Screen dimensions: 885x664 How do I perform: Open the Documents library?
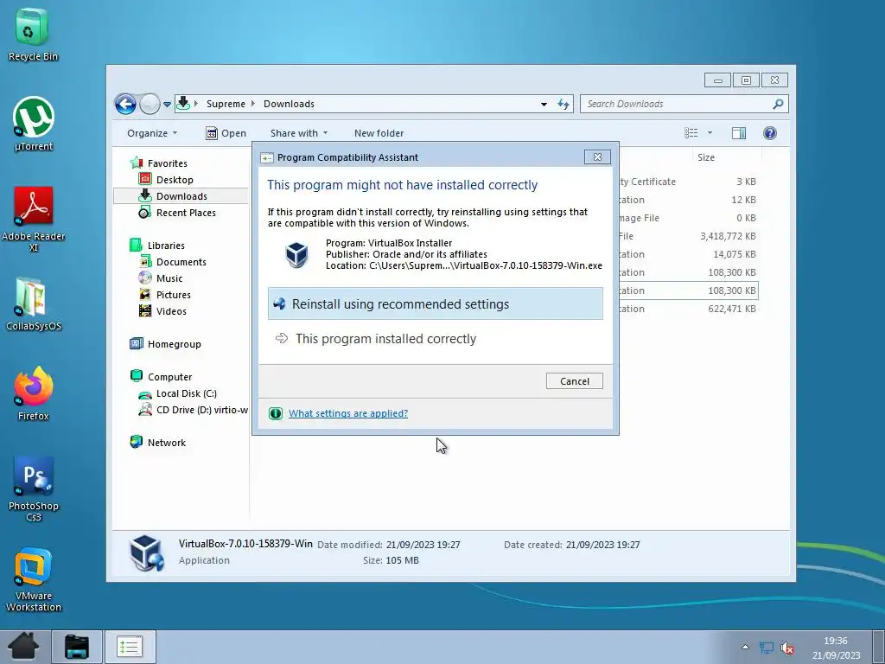coord(173,261)
